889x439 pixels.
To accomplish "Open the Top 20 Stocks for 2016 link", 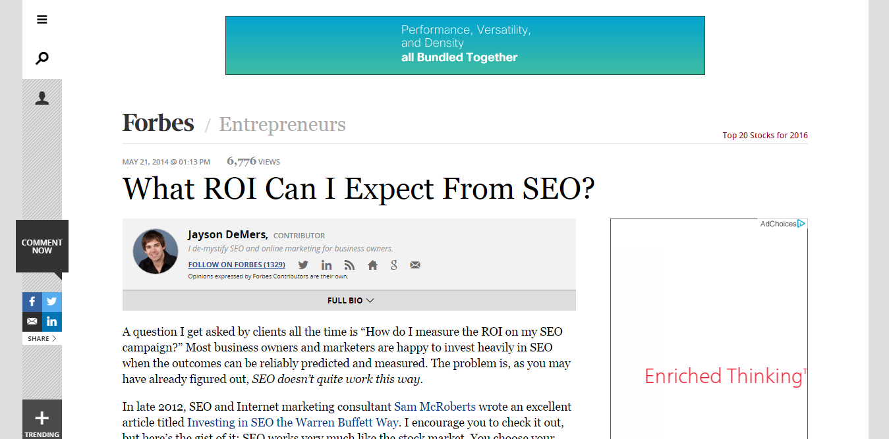I will click(764, 135).
